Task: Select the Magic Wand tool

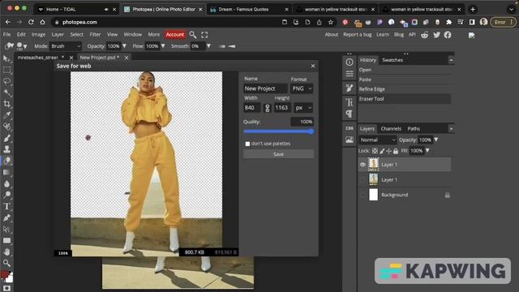Action: [x=6, y=92]
